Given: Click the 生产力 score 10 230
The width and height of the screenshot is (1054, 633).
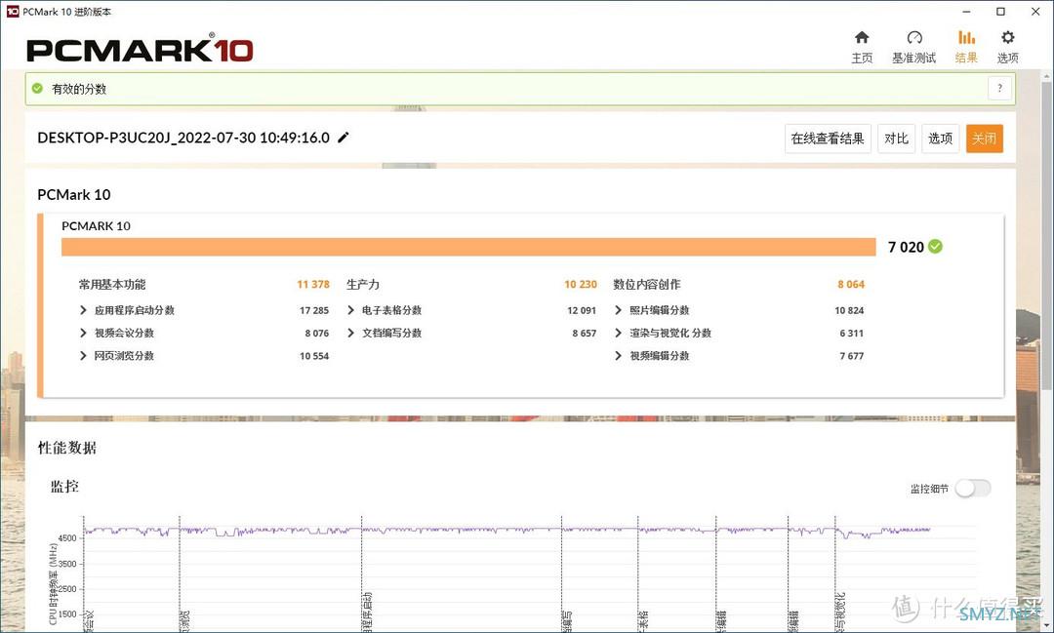Looking at the screenshot, I should (x=581, y=284).
